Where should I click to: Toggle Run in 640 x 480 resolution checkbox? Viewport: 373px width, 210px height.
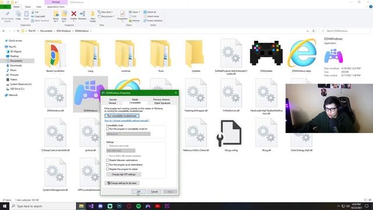click(x=107, y=156)
